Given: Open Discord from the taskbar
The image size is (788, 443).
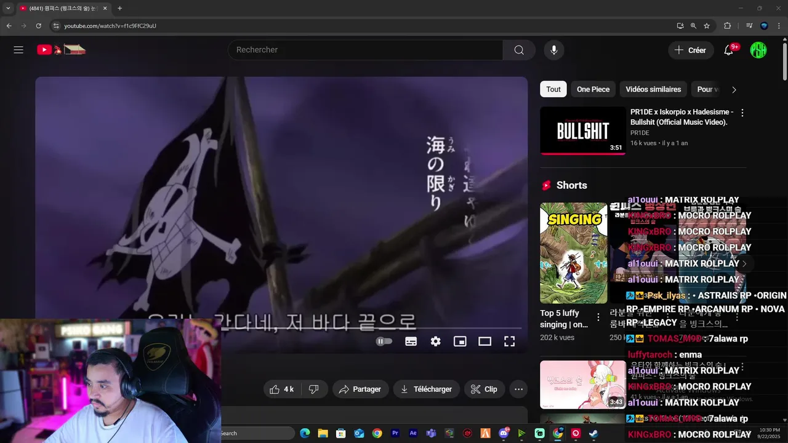Looking at the screenshot, I should click(504, 433).
